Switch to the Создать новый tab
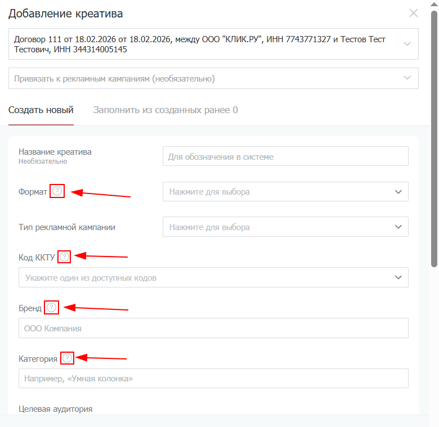The width and height of the screenshot is (439, 427). coord(41,110)
